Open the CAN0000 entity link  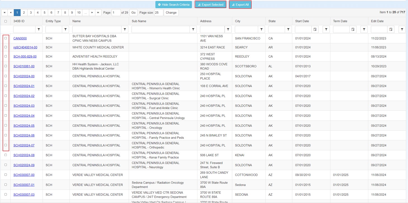tap(20, 38)
